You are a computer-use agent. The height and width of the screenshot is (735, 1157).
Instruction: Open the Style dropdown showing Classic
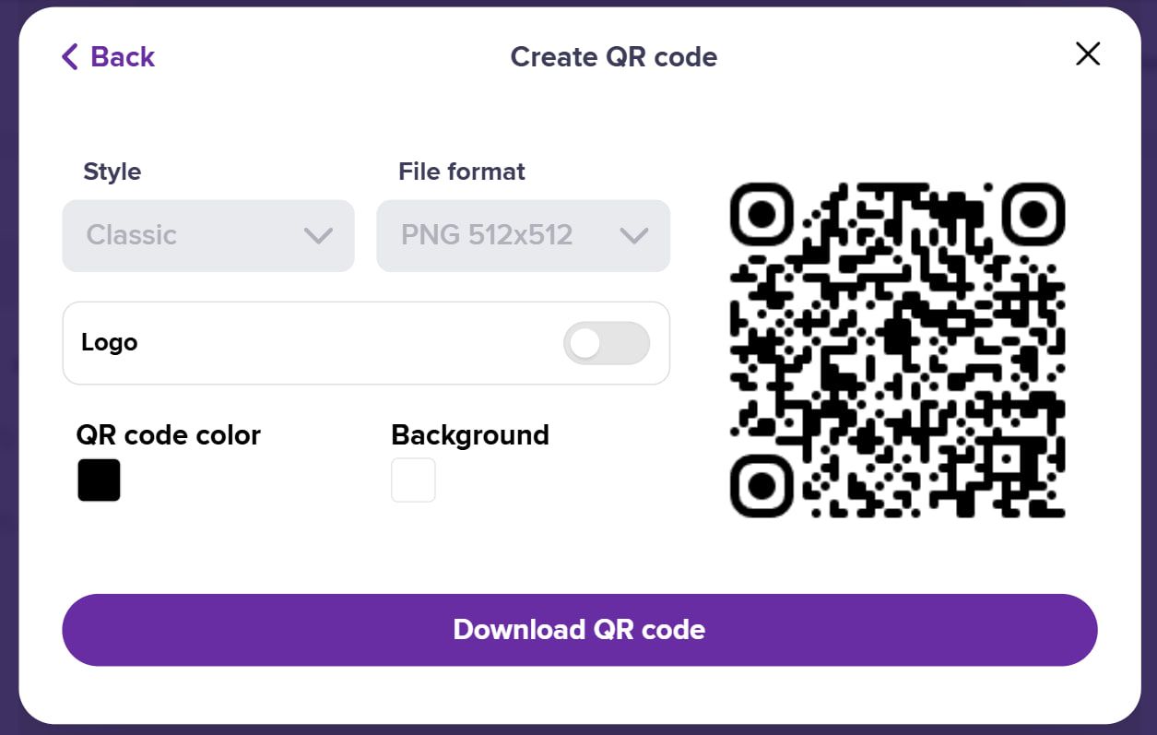click(207, 235)
